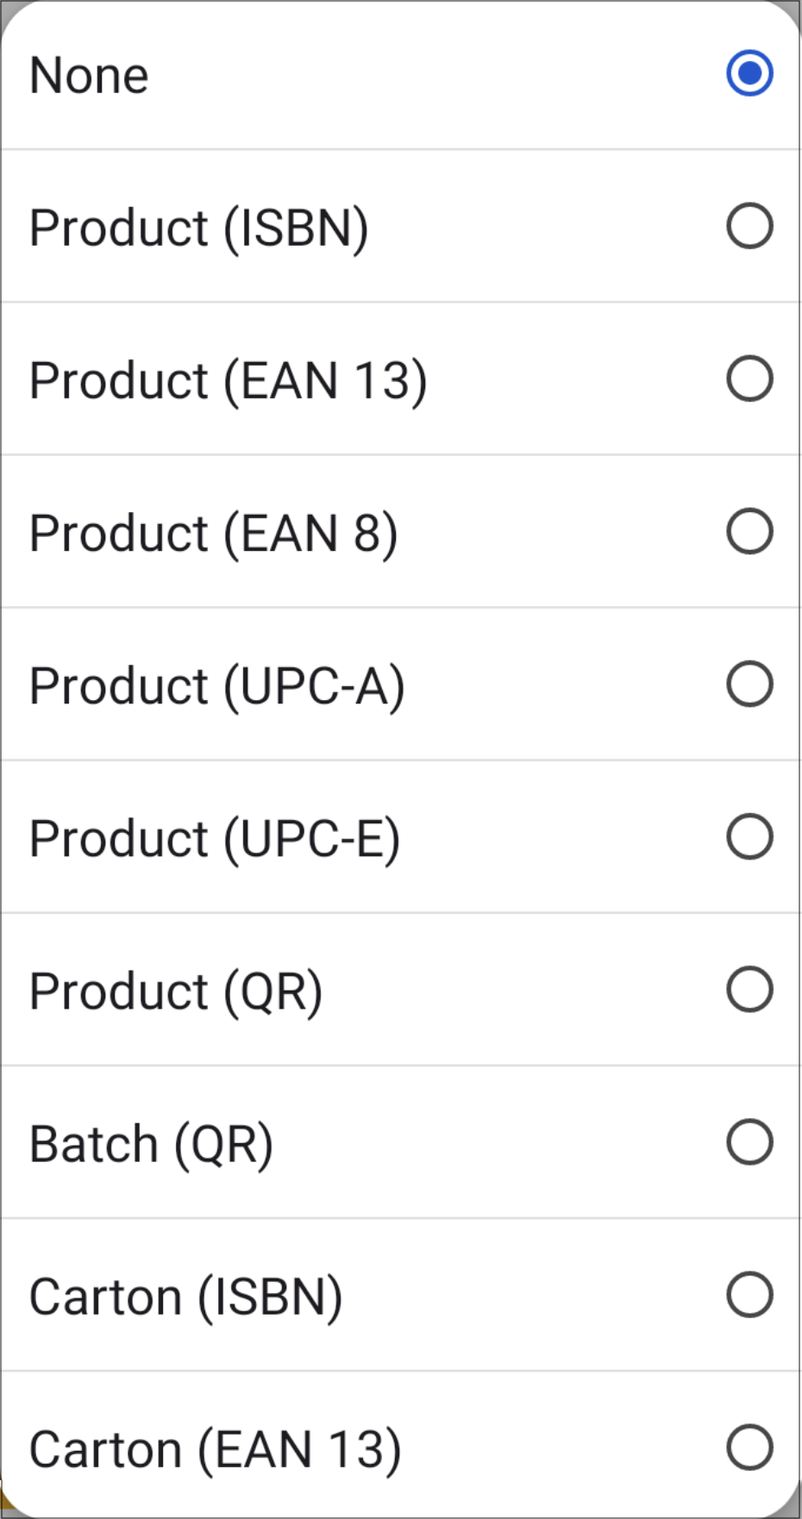
Task: Tap the Product (UPC-E) list text
Action: 215,839
